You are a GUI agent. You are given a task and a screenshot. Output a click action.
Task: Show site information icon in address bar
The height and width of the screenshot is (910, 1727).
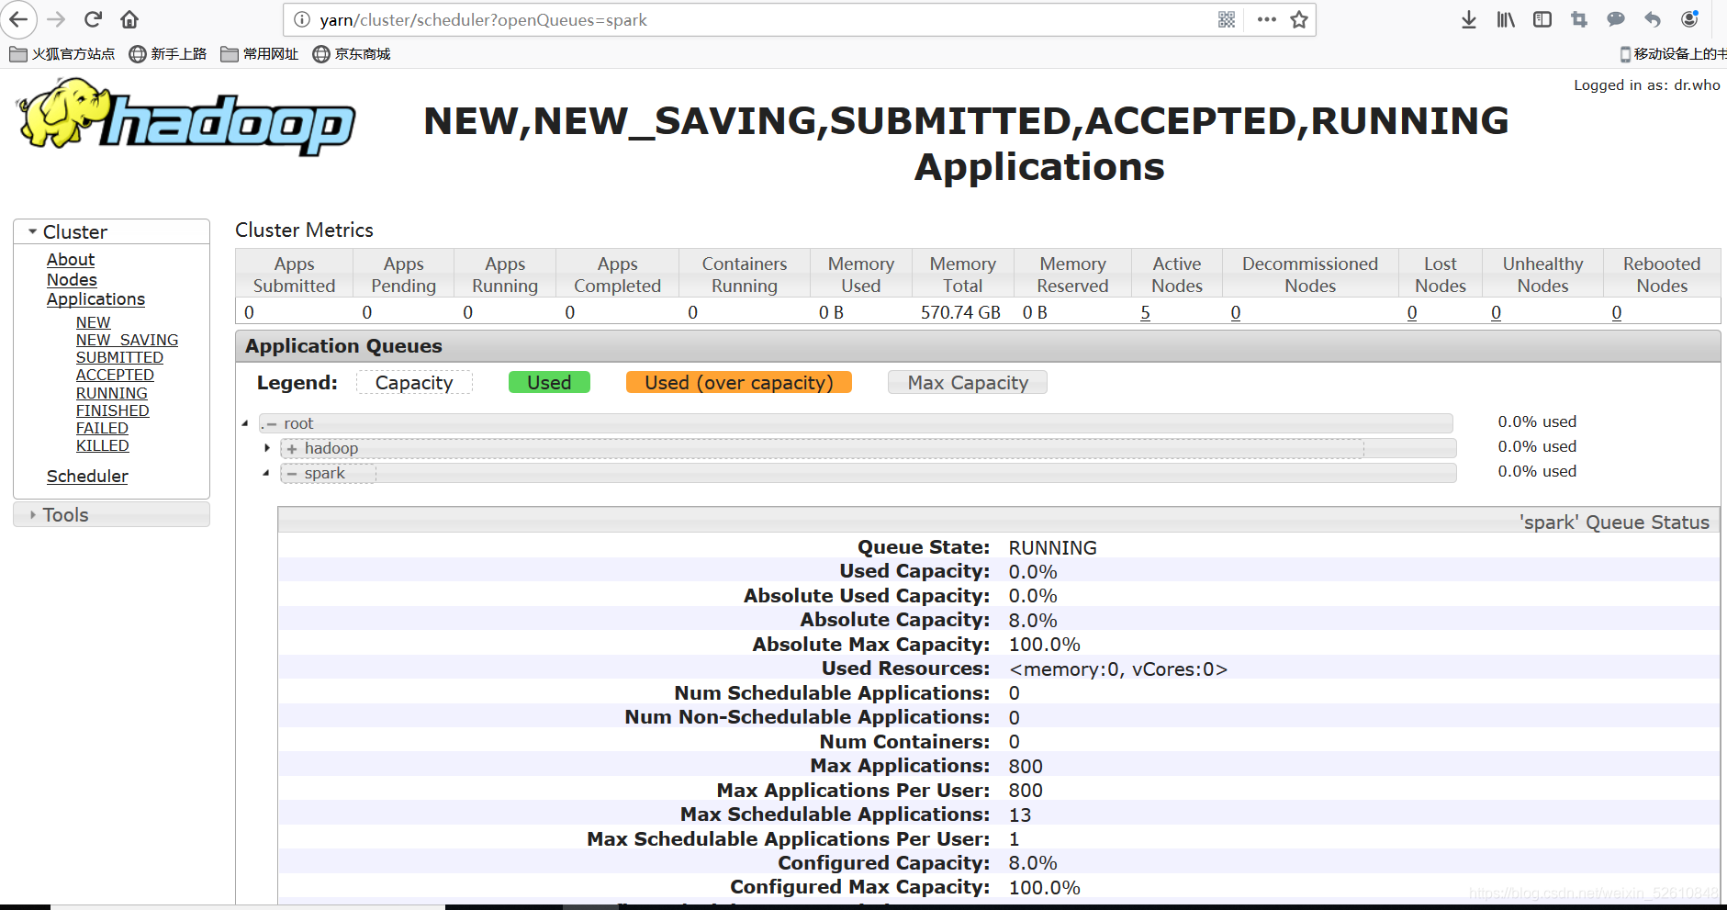302,19
